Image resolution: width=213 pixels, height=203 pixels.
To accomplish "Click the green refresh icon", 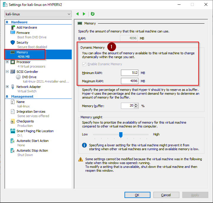I will point(93,14).
